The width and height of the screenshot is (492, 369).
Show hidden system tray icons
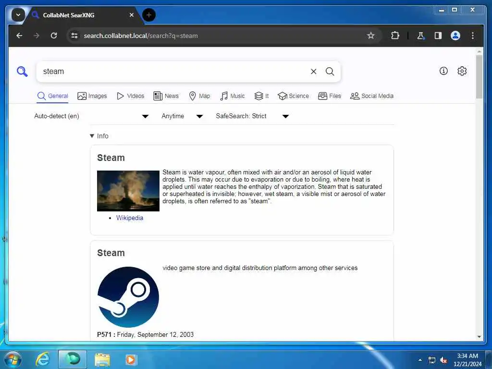tap(420, 360)
